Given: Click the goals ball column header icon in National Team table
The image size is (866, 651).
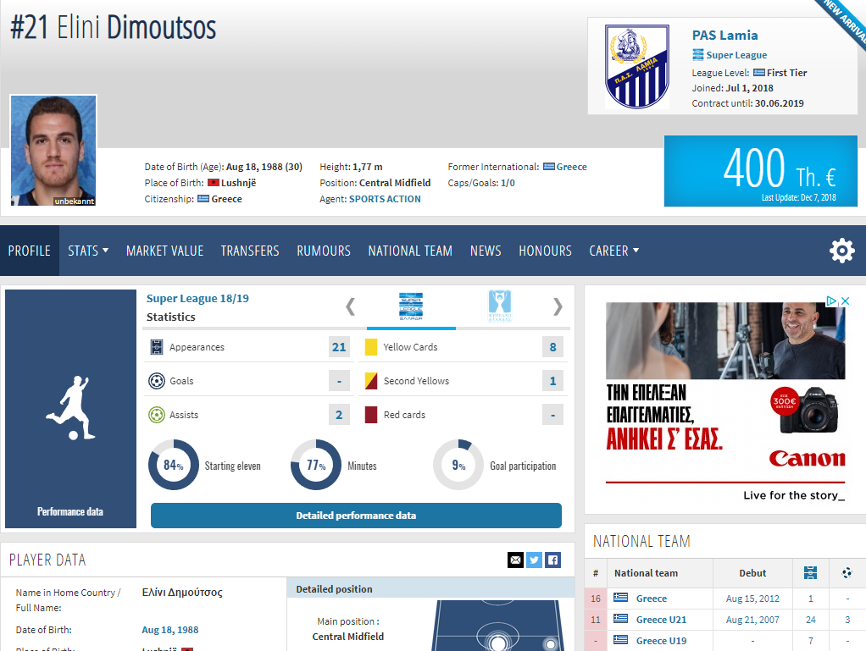Looking at the screenshot, I should [x=847, y=572].
